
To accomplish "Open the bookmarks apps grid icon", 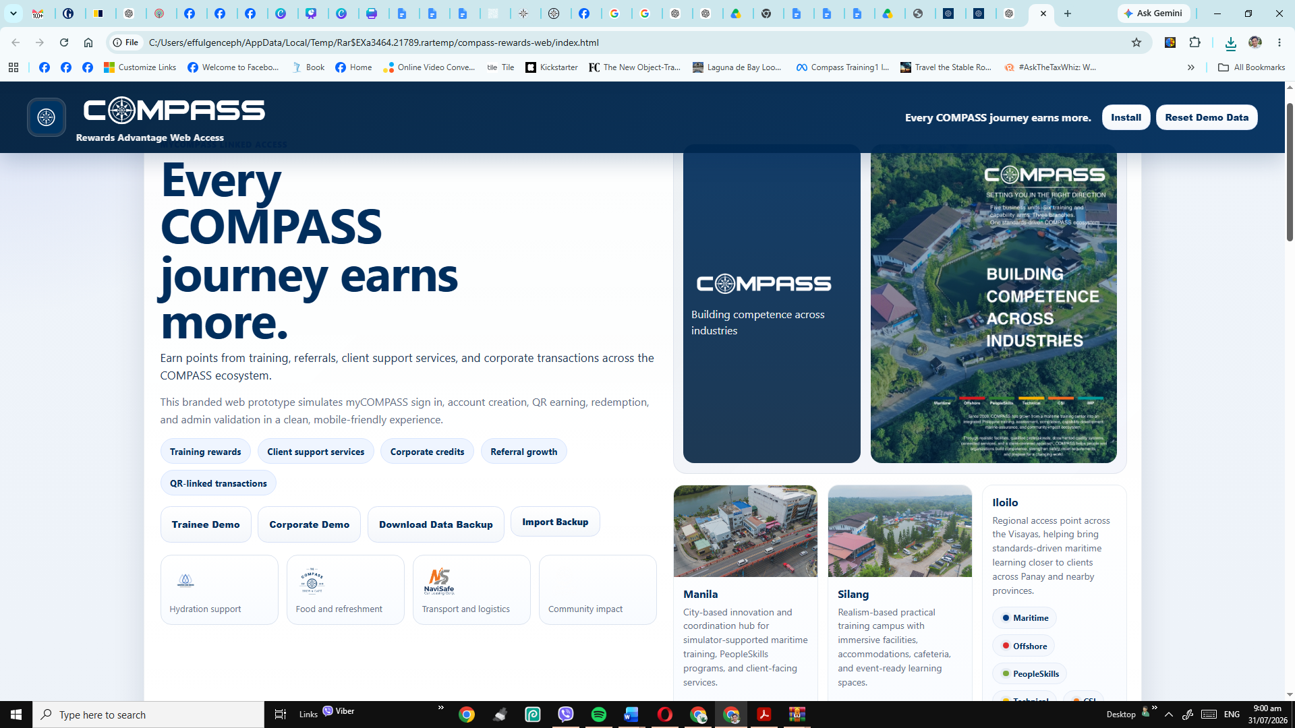I will (13, 67).
